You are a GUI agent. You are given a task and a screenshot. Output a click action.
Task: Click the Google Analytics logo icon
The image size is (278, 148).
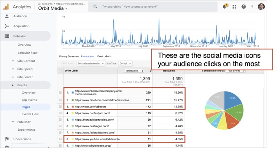click(6, 7)
